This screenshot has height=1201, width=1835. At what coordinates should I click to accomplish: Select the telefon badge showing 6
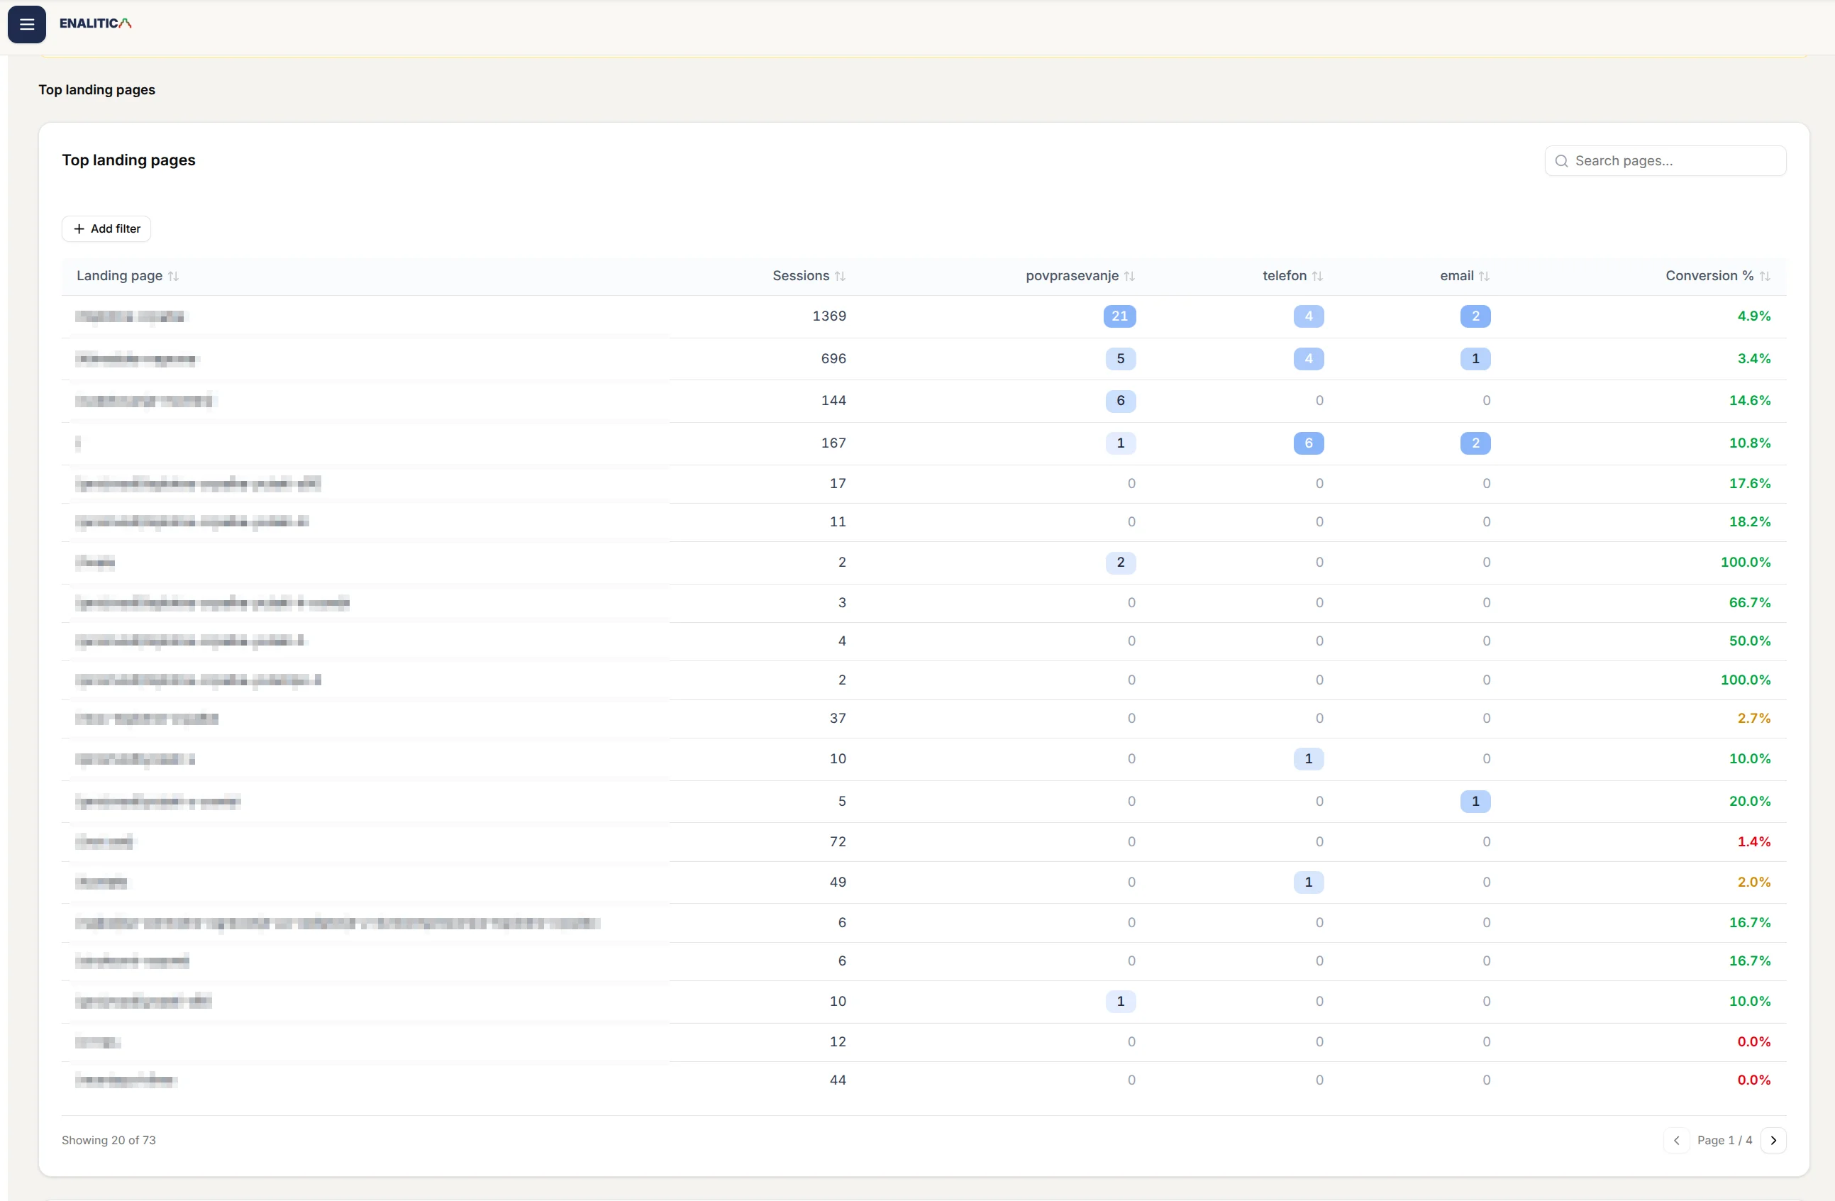click(x=1309, y=443)
